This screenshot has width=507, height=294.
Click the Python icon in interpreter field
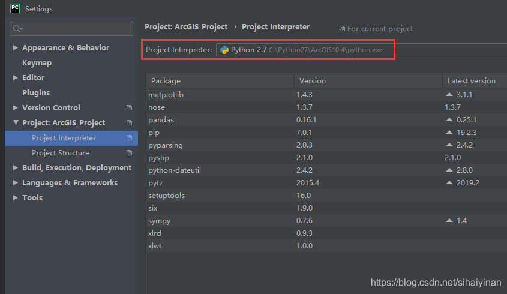click(224, 50)
